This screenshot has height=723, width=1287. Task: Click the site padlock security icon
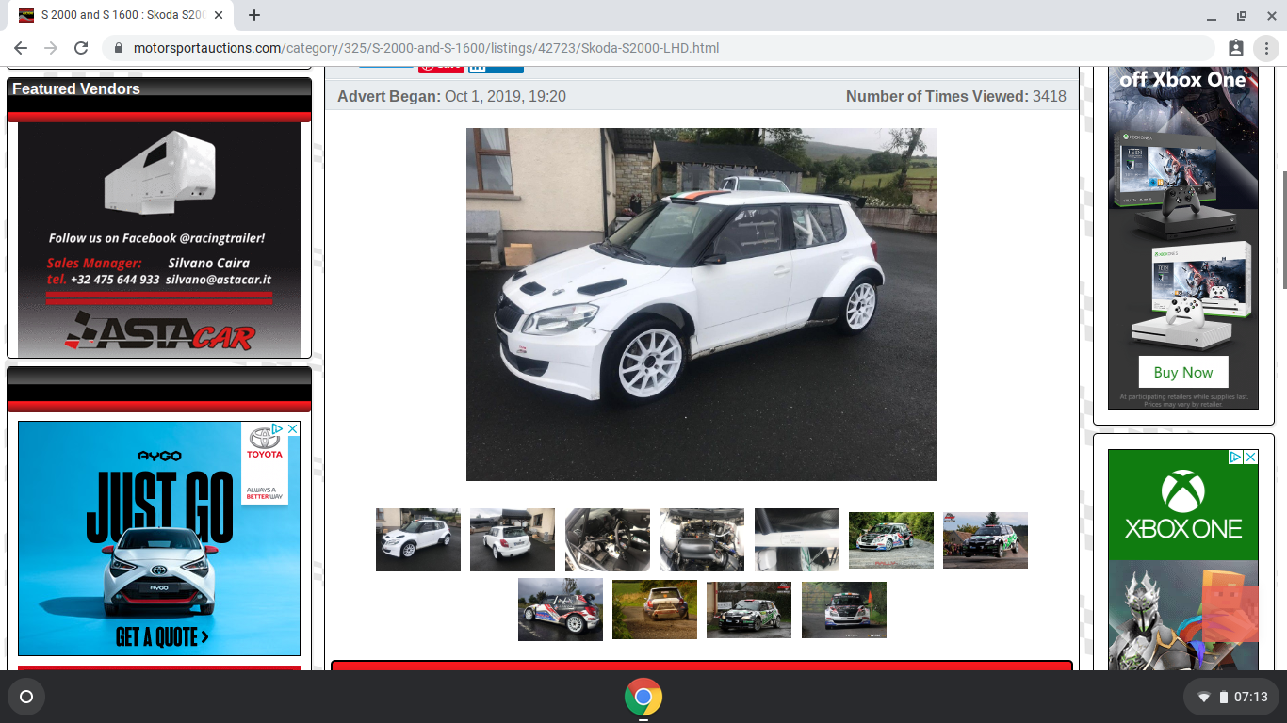point(118,48)
